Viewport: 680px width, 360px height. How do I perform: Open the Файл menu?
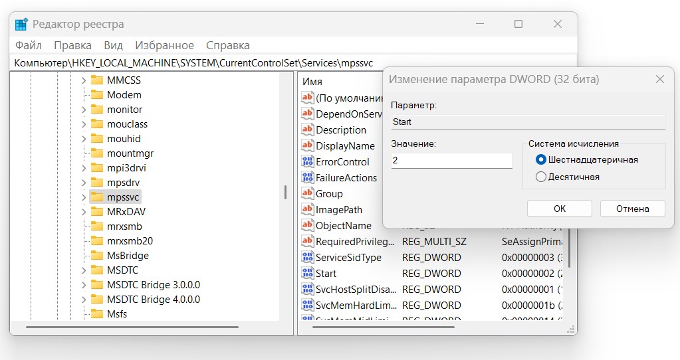pos(28,45)
